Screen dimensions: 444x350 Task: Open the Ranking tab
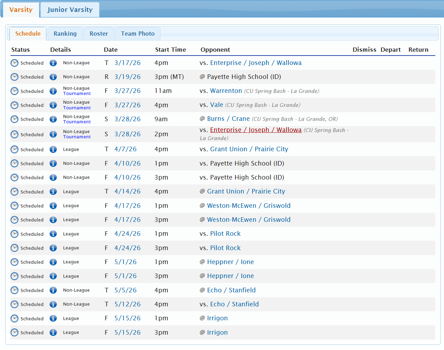coord(65,34)
